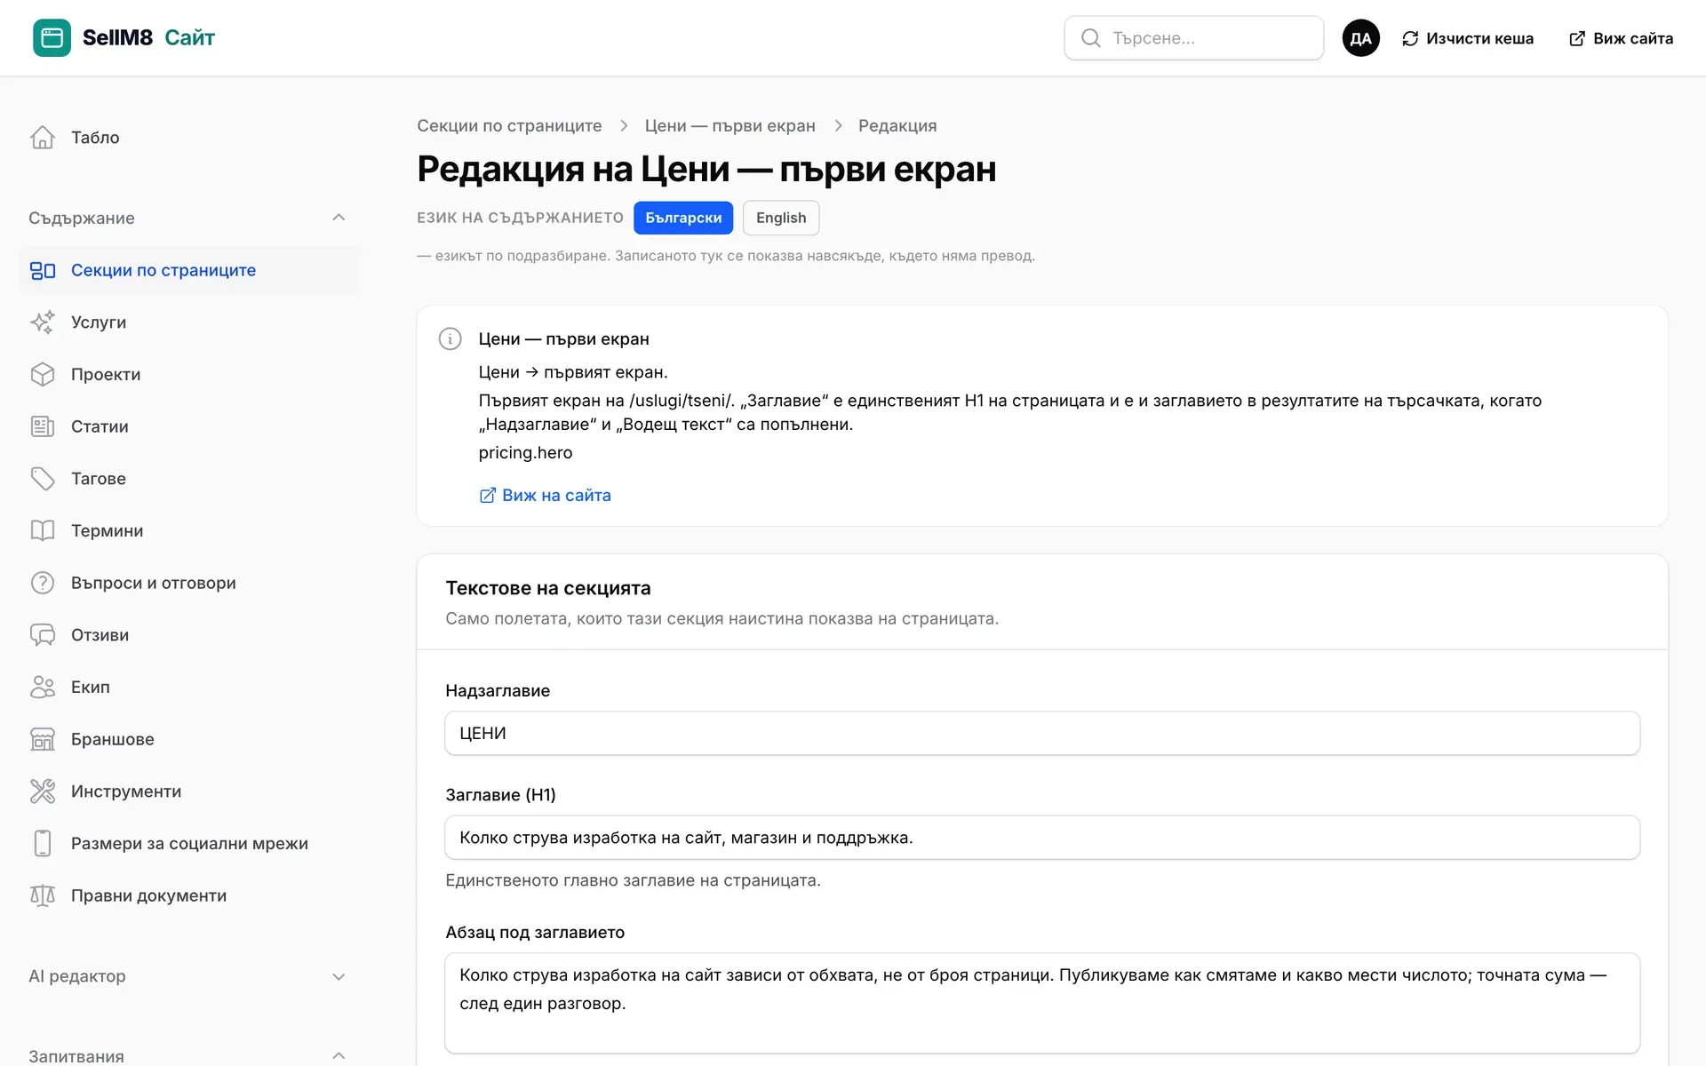The height and width of the screenshot is (1066, 1706).
Task: Click Изчисти кеша button
Action: 1468,38
